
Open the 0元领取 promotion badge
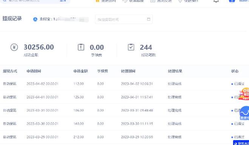click(244, 94)
